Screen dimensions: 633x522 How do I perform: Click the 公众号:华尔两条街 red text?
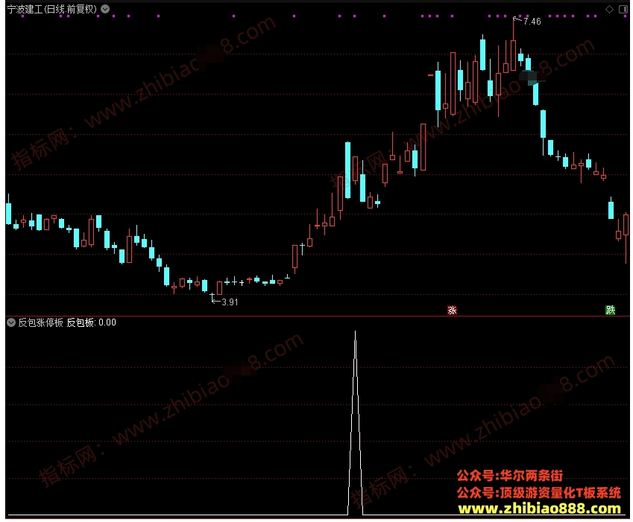[509, 476]
